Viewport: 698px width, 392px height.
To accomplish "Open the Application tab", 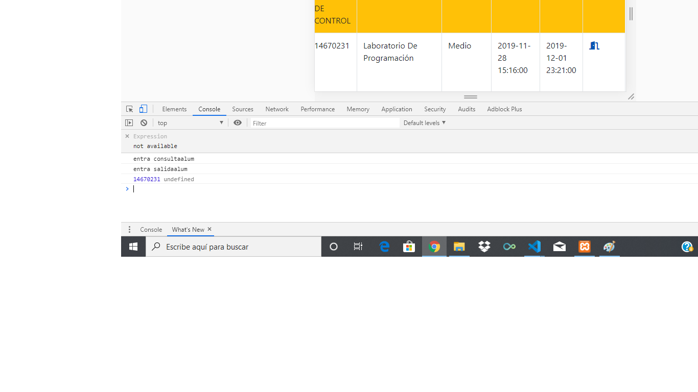I will click(397, 109).
